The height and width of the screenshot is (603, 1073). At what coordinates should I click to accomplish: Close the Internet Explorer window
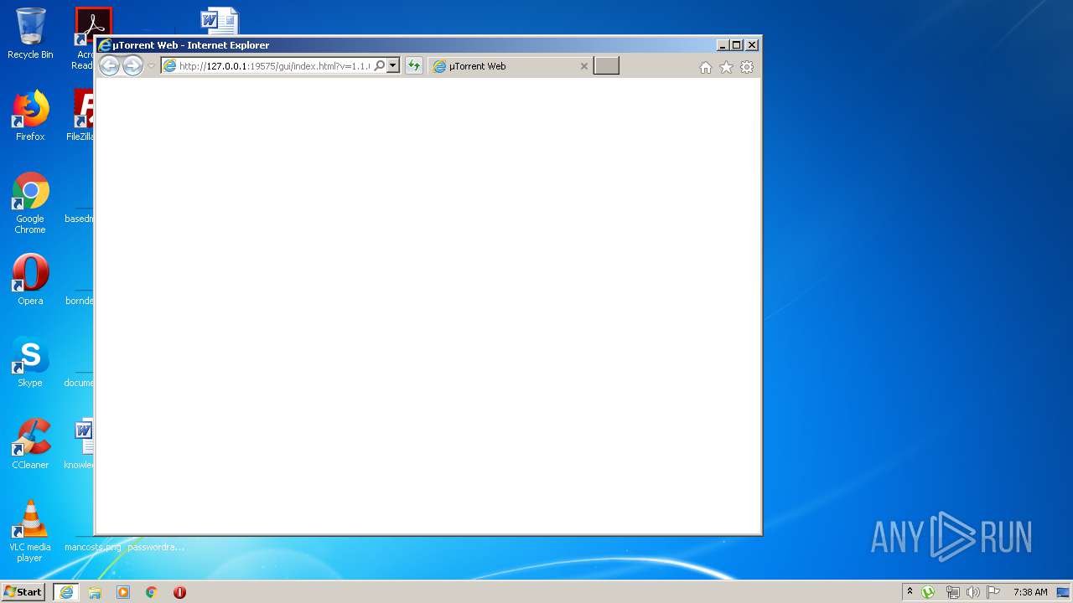tap(752, 45)
